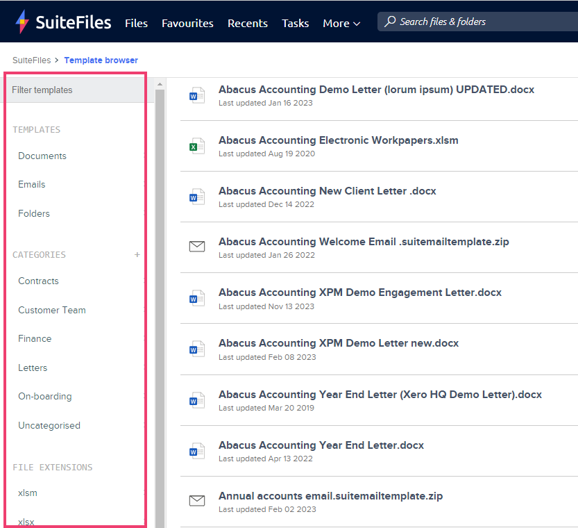Filter by xlsm file extension
The height and width of the screenshot is (528, 578).
tap(28, 493)
